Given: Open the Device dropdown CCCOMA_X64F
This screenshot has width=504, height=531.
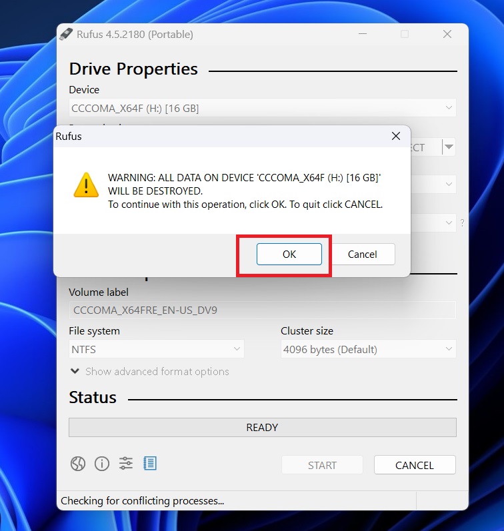Looking at the screenshot, I should pyautogui.click(x=263, y=108).
